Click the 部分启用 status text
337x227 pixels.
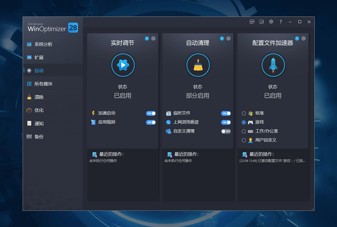point(198,96)
